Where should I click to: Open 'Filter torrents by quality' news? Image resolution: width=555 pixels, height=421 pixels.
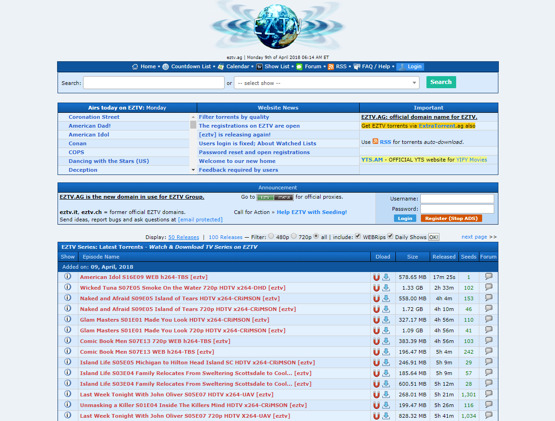(x=234, y=117)
